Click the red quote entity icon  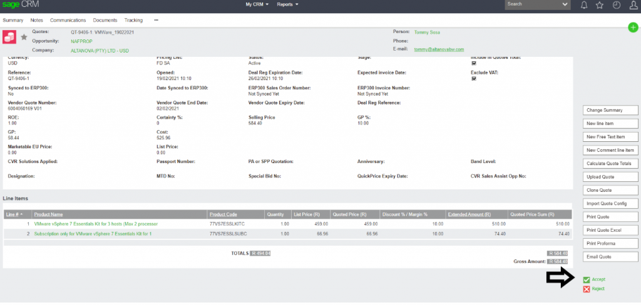click(10, 37)
